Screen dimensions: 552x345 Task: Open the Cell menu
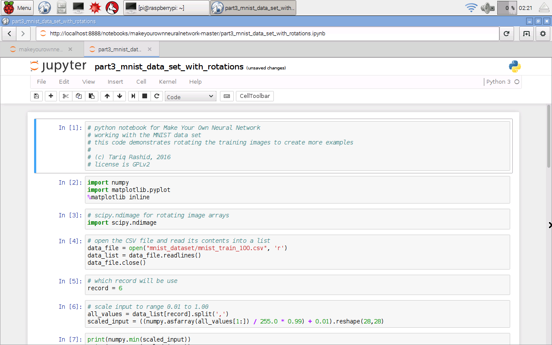(x=141, y=82)
